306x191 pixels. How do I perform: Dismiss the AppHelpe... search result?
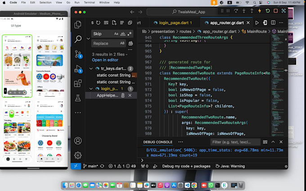click(x=130, y=95)
